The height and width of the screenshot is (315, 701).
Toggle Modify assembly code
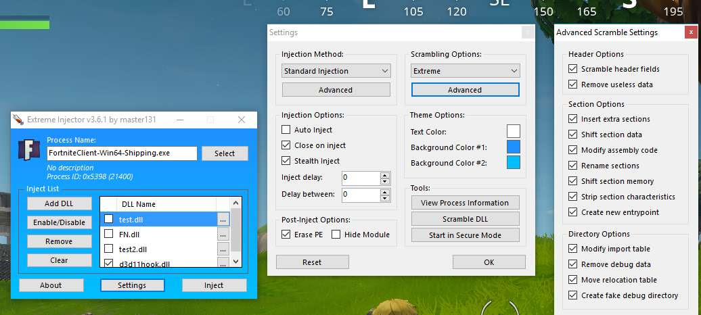point(572,150)
